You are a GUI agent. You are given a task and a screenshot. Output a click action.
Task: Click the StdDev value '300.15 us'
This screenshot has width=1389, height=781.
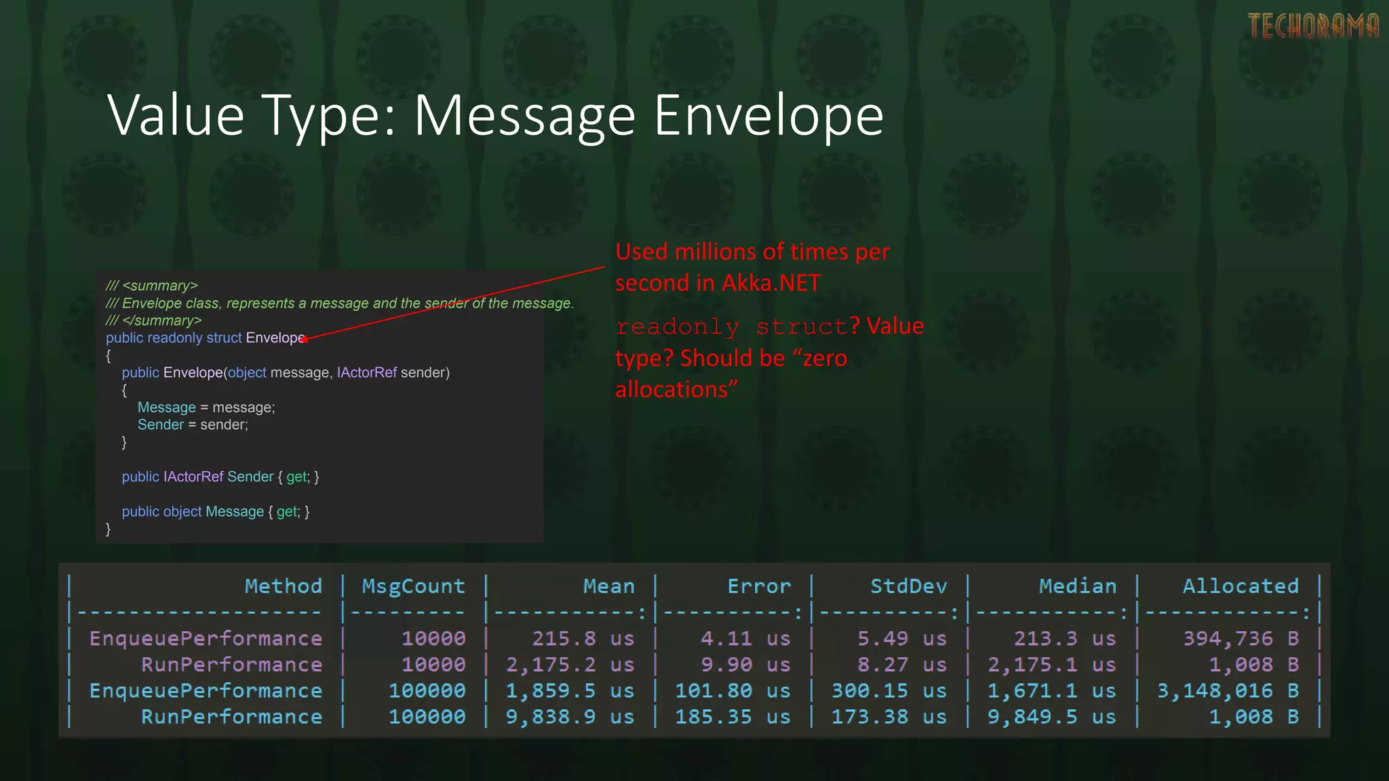(x=889, y=690)
